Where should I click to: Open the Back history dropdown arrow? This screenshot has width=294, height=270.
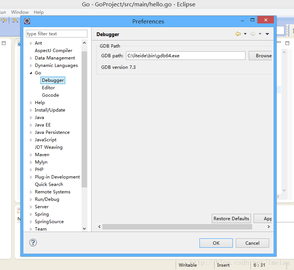click(x=245, y=34)
